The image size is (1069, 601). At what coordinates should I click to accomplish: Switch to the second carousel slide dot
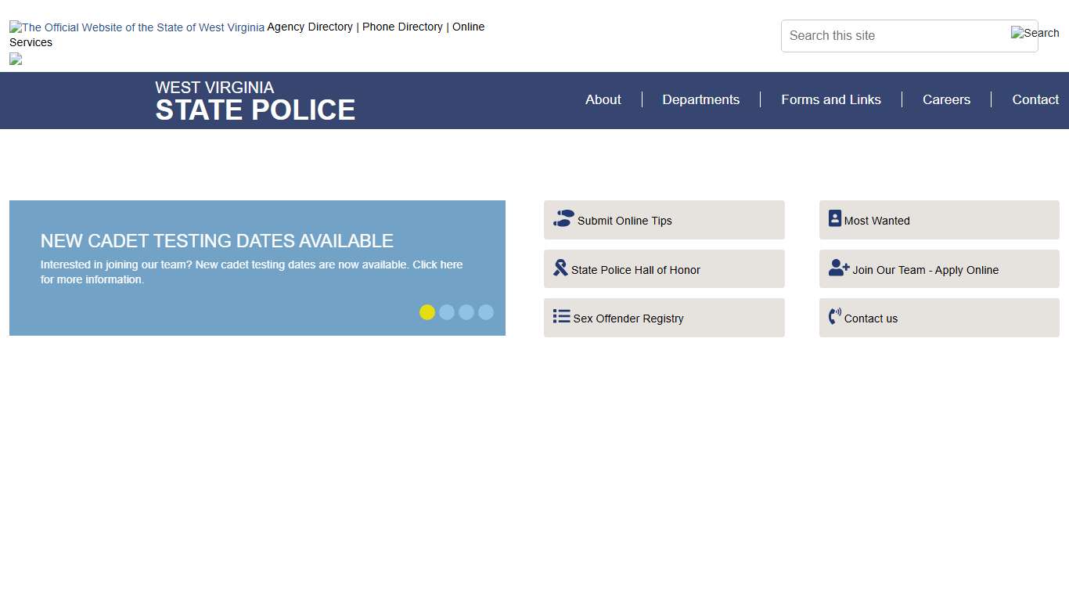447,312
